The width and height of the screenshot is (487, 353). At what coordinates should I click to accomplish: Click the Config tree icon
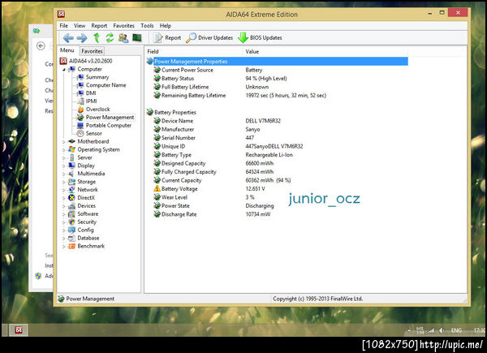coord(71,230)
